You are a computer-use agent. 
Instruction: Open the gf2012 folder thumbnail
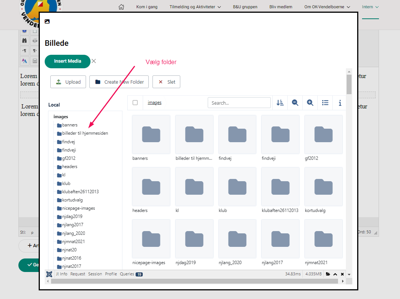pos(323,134)
